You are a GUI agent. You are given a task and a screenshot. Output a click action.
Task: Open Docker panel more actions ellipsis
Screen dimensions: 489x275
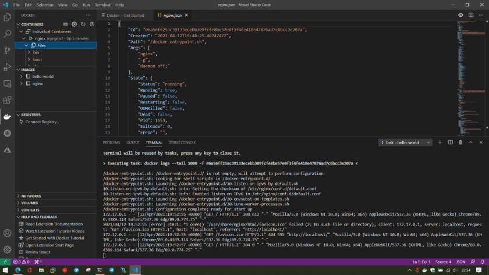(88, 15)
